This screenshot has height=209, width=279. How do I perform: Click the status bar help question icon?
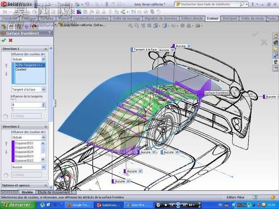pyautogui.click(x=255, y=197)
